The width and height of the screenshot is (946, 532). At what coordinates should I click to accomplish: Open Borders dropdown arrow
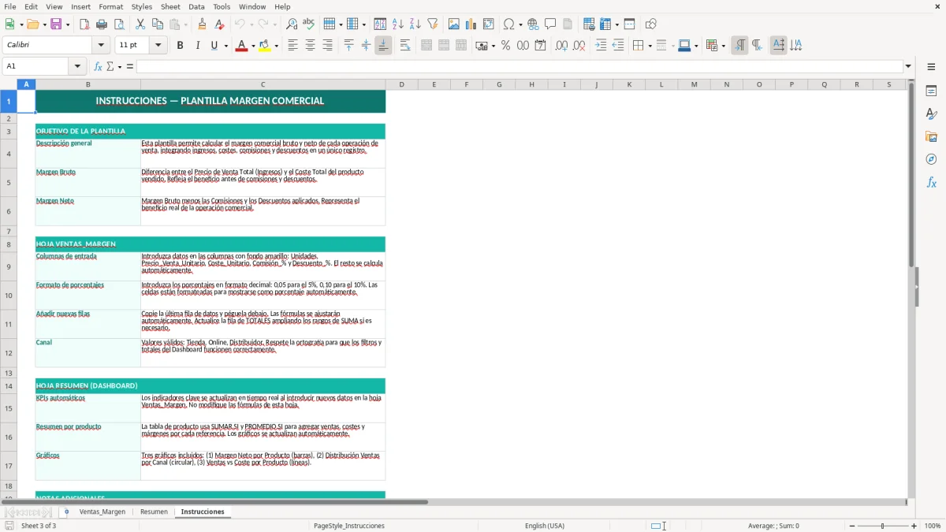pos(650,46)
